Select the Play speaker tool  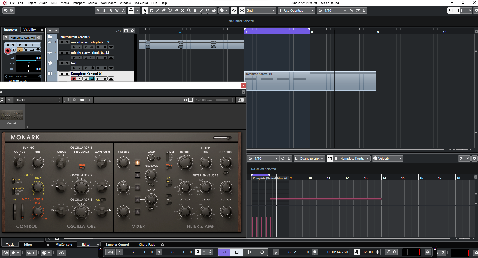pyautogui.click(x=207, y=10)
